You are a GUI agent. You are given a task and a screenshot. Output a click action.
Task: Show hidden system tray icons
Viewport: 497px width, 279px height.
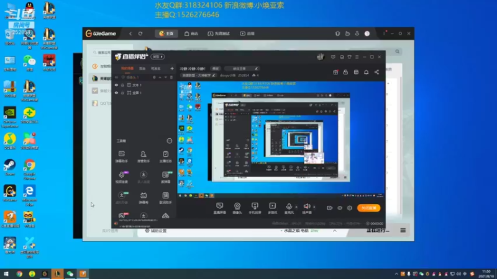tap(396, 274)
